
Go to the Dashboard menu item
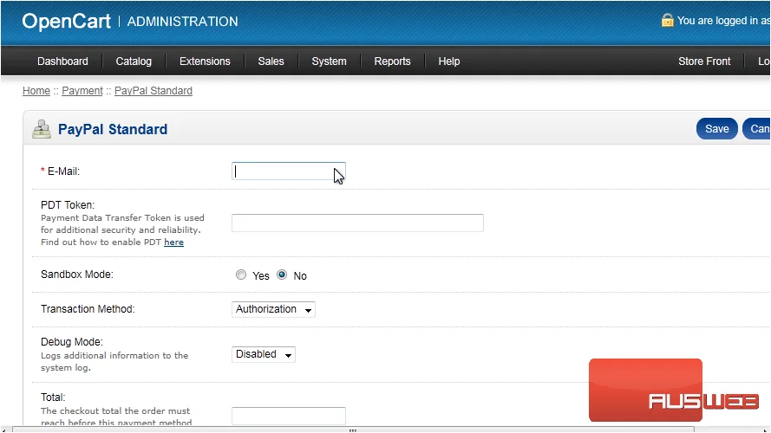click(62, 61)
